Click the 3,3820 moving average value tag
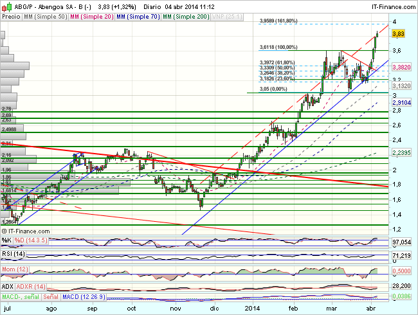This screenshot has height=315, width=418. pyautogui.click(x=401, y=67)
